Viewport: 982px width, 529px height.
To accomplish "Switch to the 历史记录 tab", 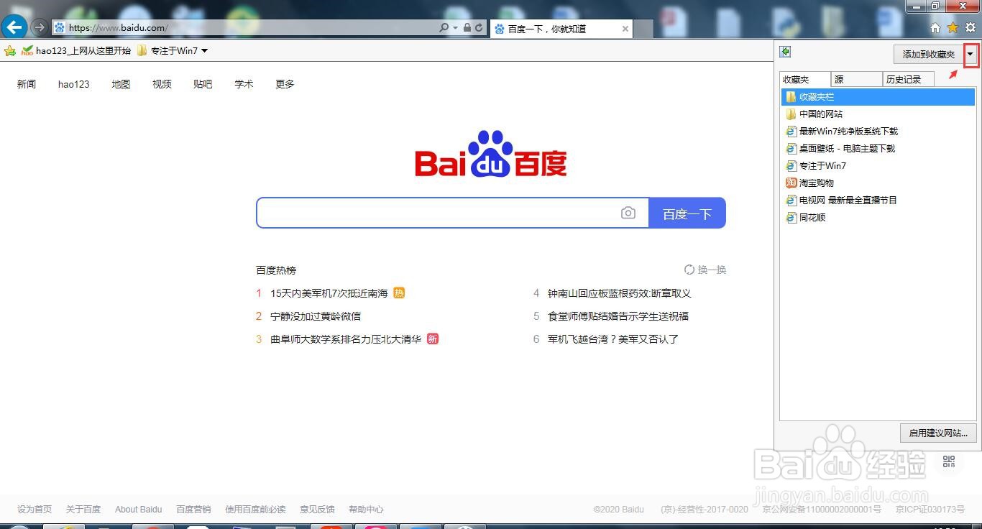I will click(x=909, y=79).
